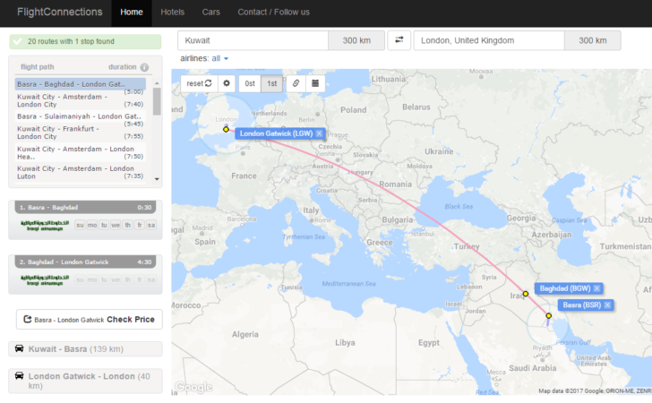Toggle 'tu' day in Basra - Baghdad segment
Image resolution: width=652 pixels, height=403 pixels.
[x=104, y=225]
